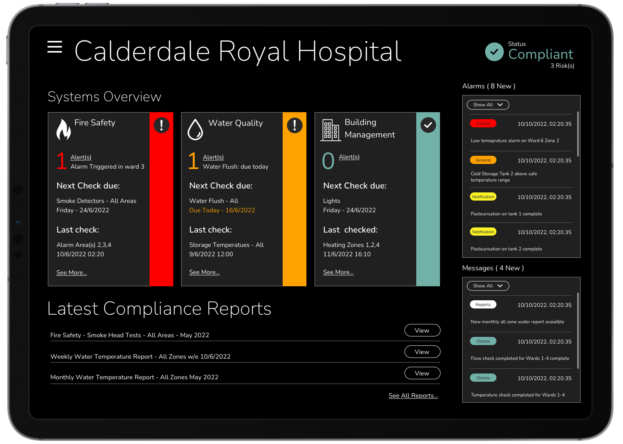This screenshot has width=623, height=444.
Task: Click the teal '0' alert count
Action: click(328, 161)
